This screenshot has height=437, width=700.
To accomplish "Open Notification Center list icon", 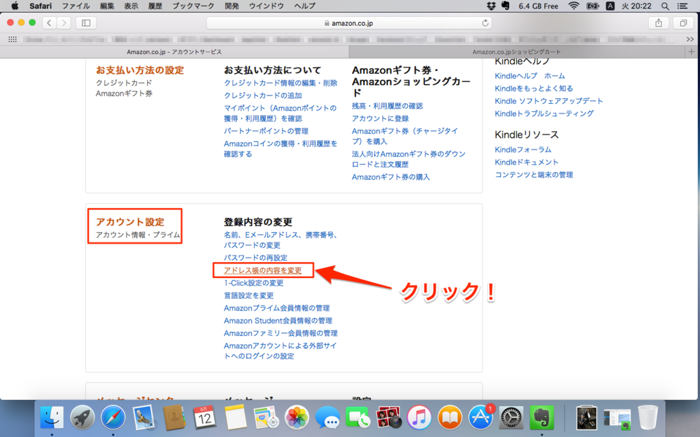I will click(x=682, y=6).
